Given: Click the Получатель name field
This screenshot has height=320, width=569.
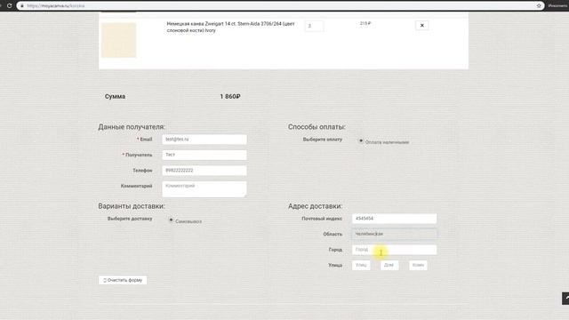Looking at the screenshot, I should 204,155.
